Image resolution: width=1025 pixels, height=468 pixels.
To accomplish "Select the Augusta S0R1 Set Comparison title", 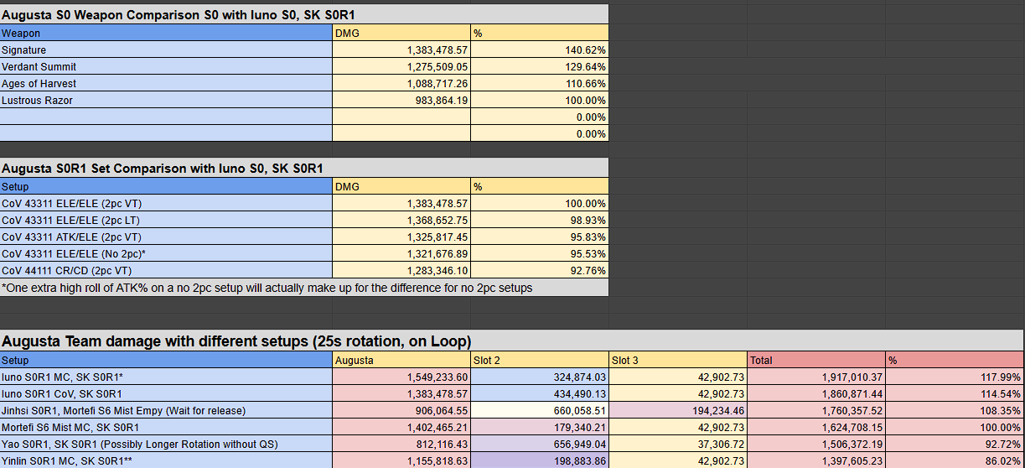I will click(304, 168).
